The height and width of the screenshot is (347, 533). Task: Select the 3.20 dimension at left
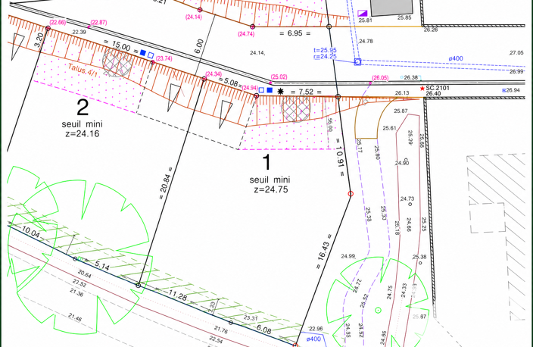(39, 40)
